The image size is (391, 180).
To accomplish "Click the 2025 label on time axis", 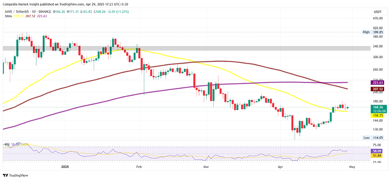I will [65, 167].
